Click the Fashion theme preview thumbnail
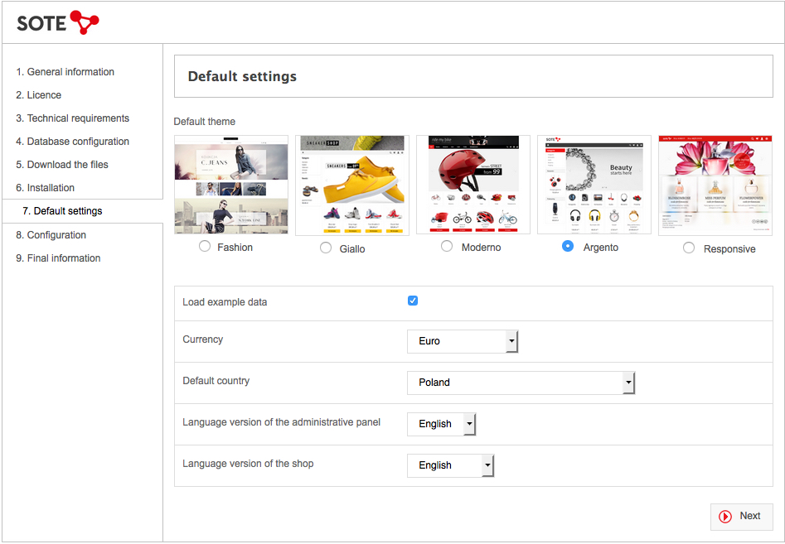This screenshot has width=785, height=544. (x=231, y=185)
